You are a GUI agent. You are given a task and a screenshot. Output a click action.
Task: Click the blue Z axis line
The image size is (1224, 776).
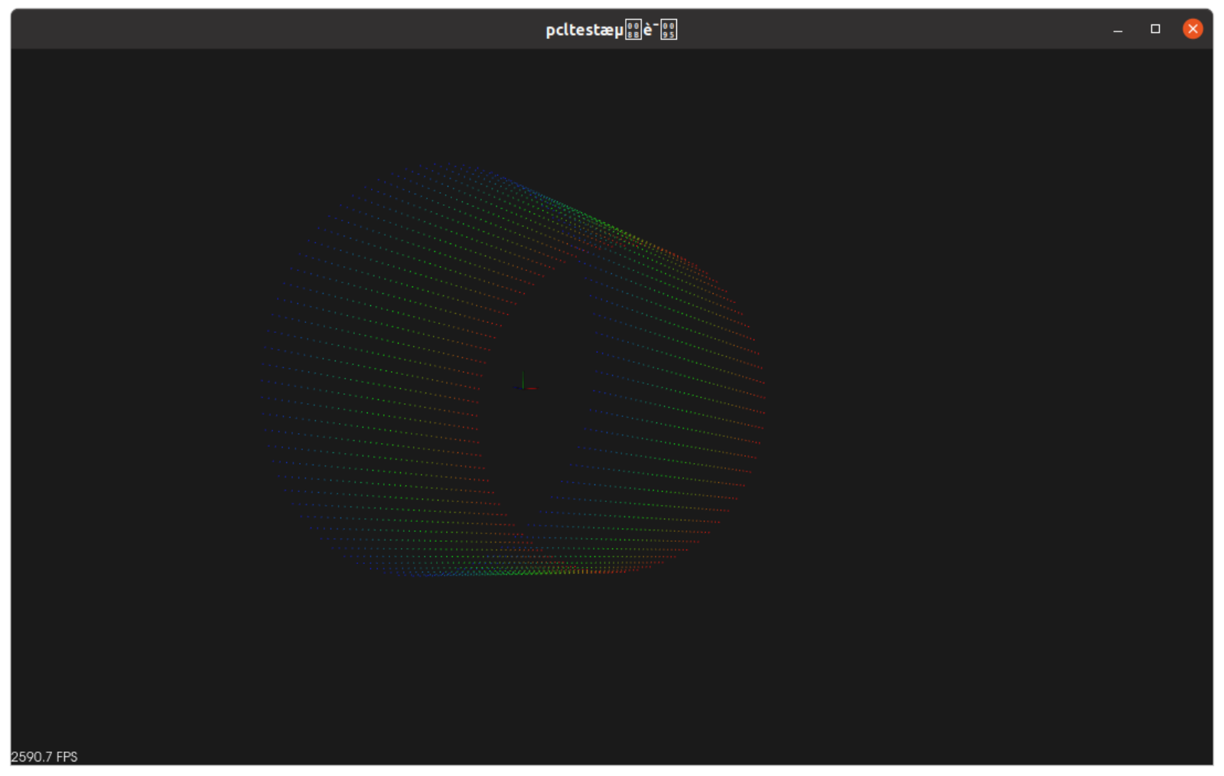pos(517,388)
